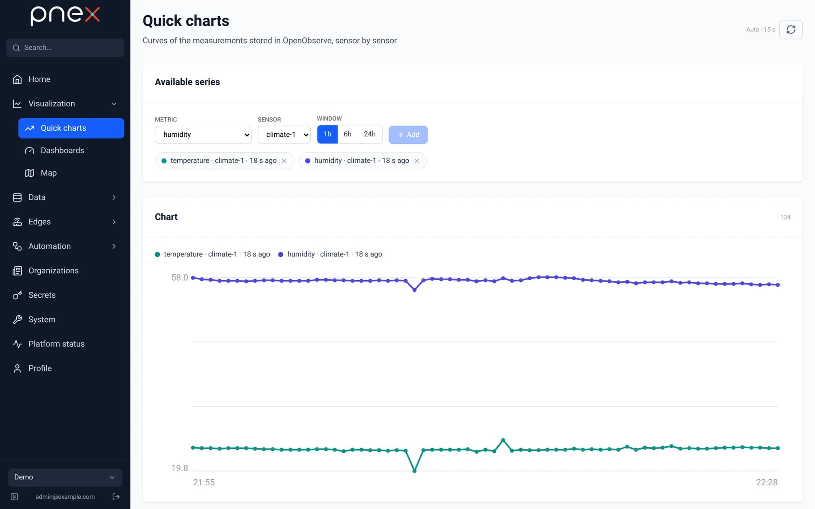Viewport: 815px width, 509px height.
Task: Select the 24h window option
Action: click(370, 134)
